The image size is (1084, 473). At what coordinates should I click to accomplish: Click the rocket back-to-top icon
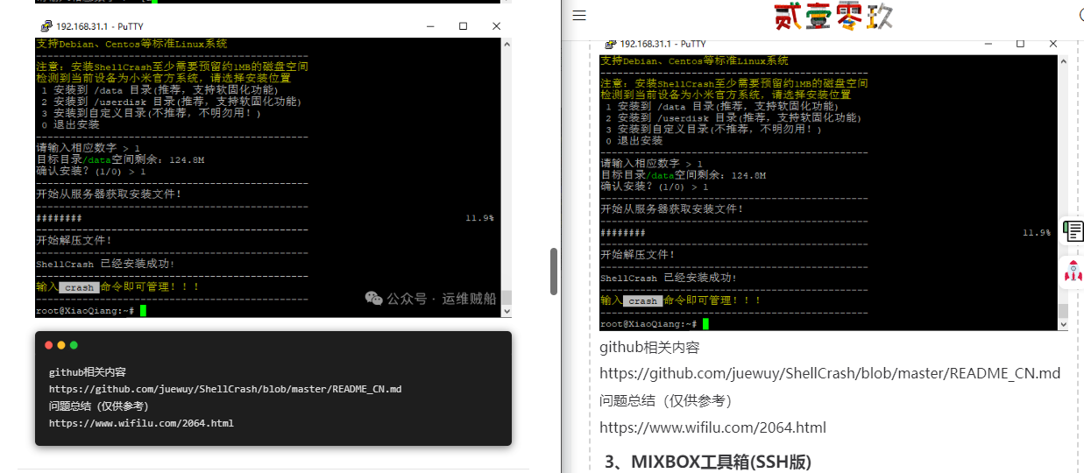1073,272
